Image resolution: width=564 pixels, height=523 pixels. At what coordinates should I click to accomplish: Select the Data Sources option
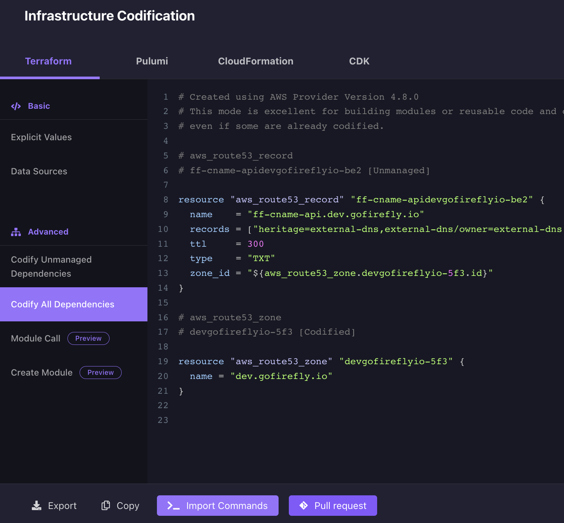[39, 171]
